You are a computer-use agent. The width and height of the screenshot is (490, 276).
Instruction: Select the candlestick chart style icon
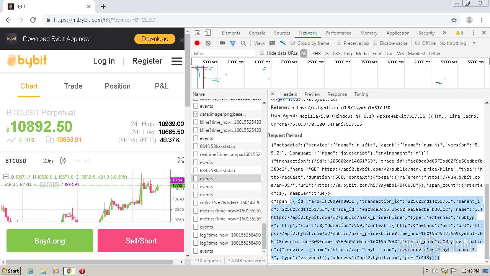click(63, 161)
